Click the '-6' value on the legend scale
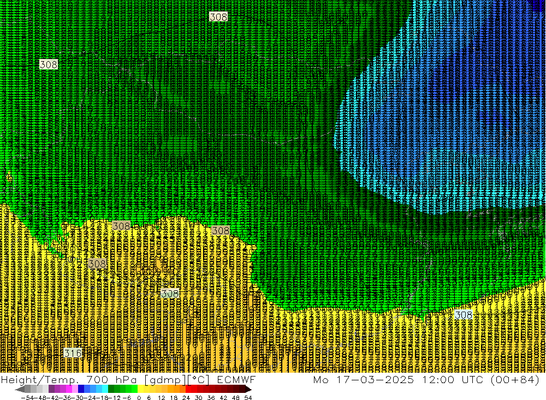 127,398
